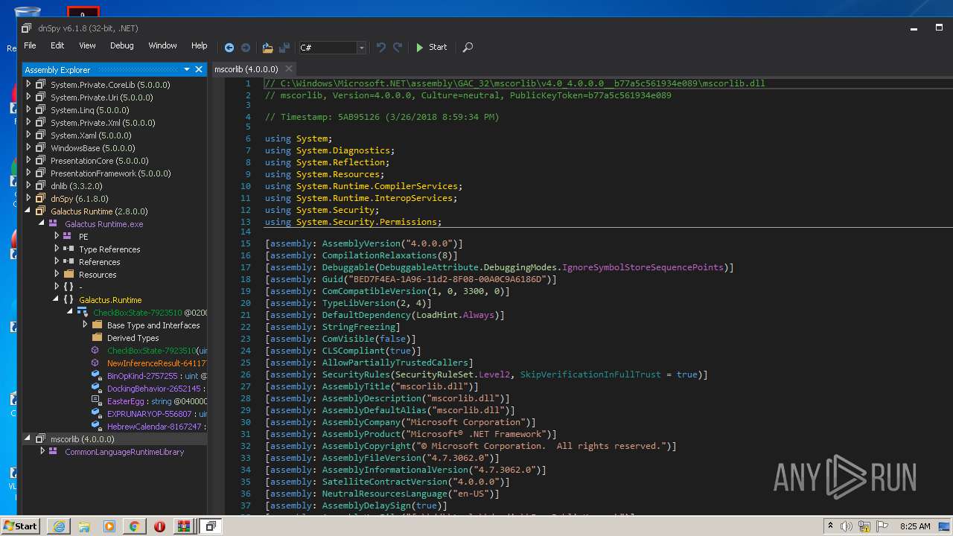Expand Base Type and Interfaces folder

coord(84,325)
